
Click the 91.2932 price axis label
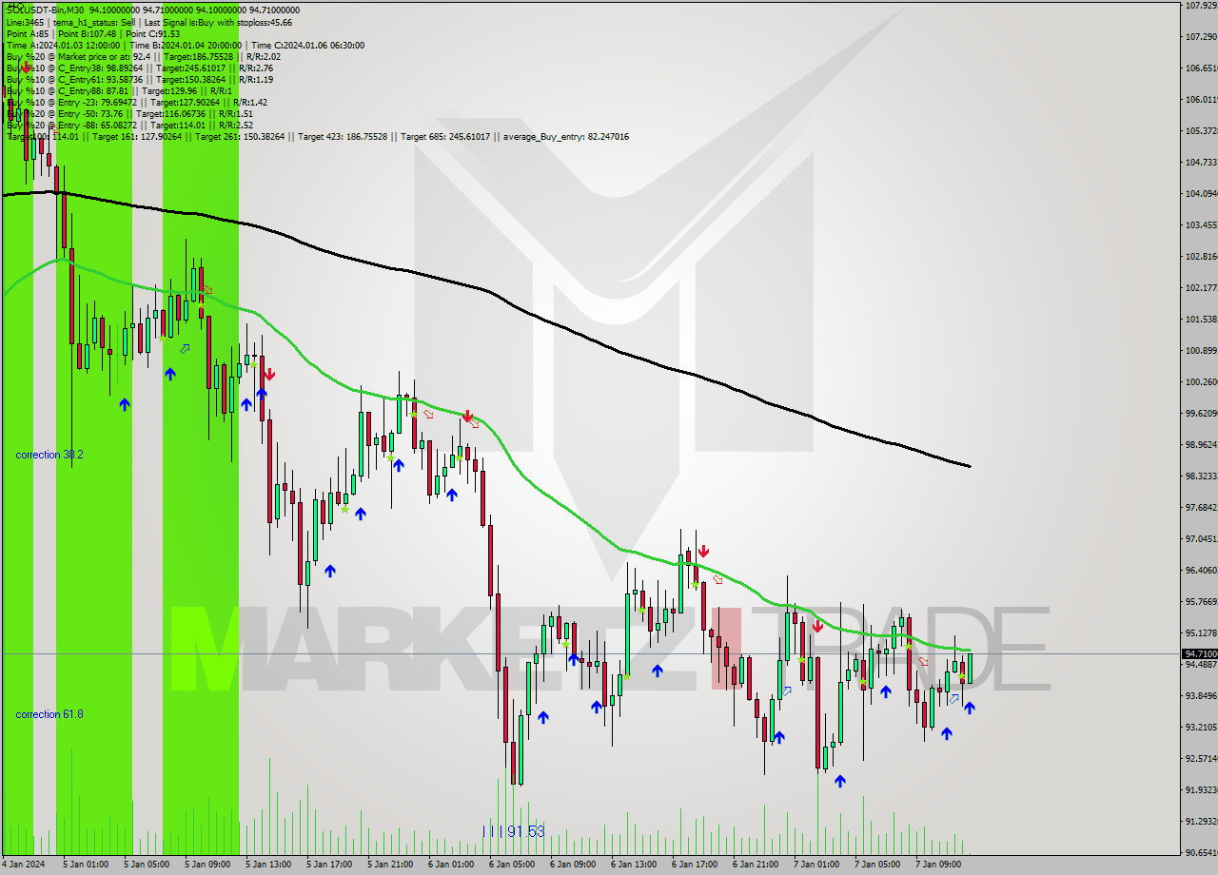pyautogui.click(x=1200, y=821)
